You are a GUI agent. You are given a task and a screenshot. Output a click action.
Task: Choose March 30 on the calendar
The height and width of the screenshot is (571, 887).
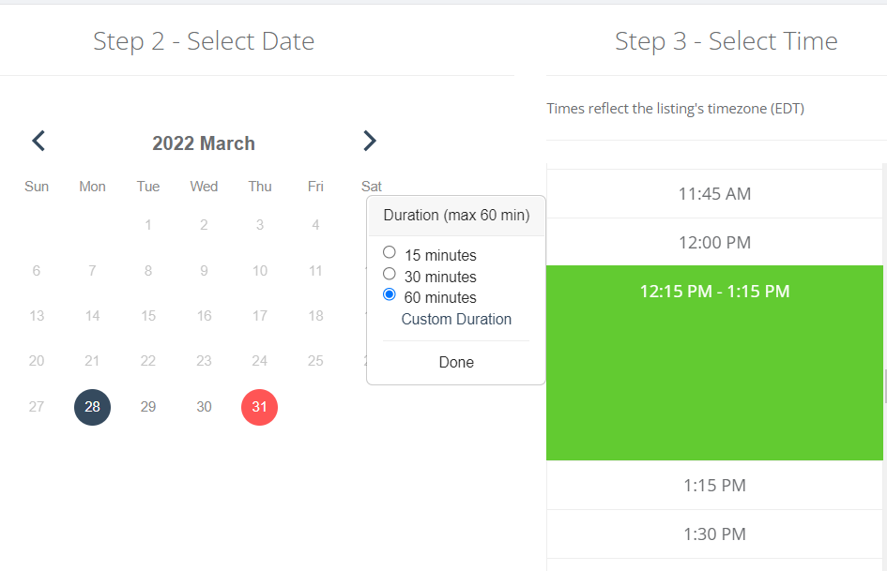204,407
